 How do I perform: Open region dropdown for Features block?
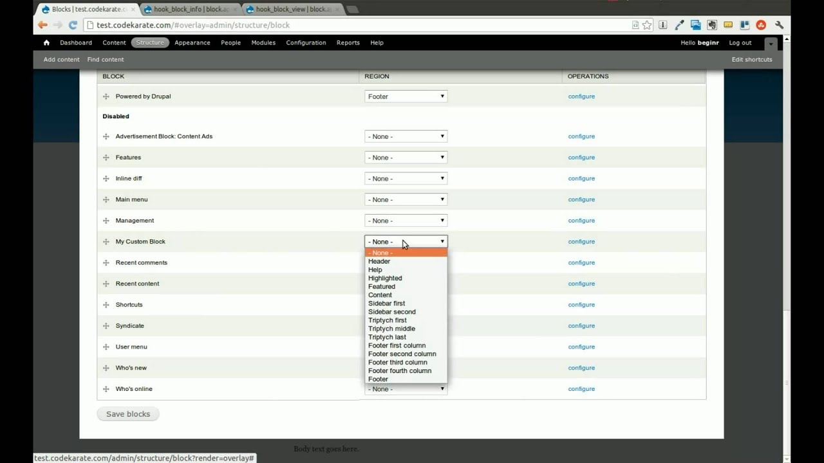coord(406,158)
